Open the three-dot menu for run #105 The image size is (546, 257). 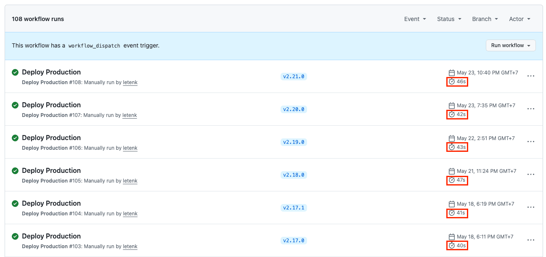tap(531, 175)
